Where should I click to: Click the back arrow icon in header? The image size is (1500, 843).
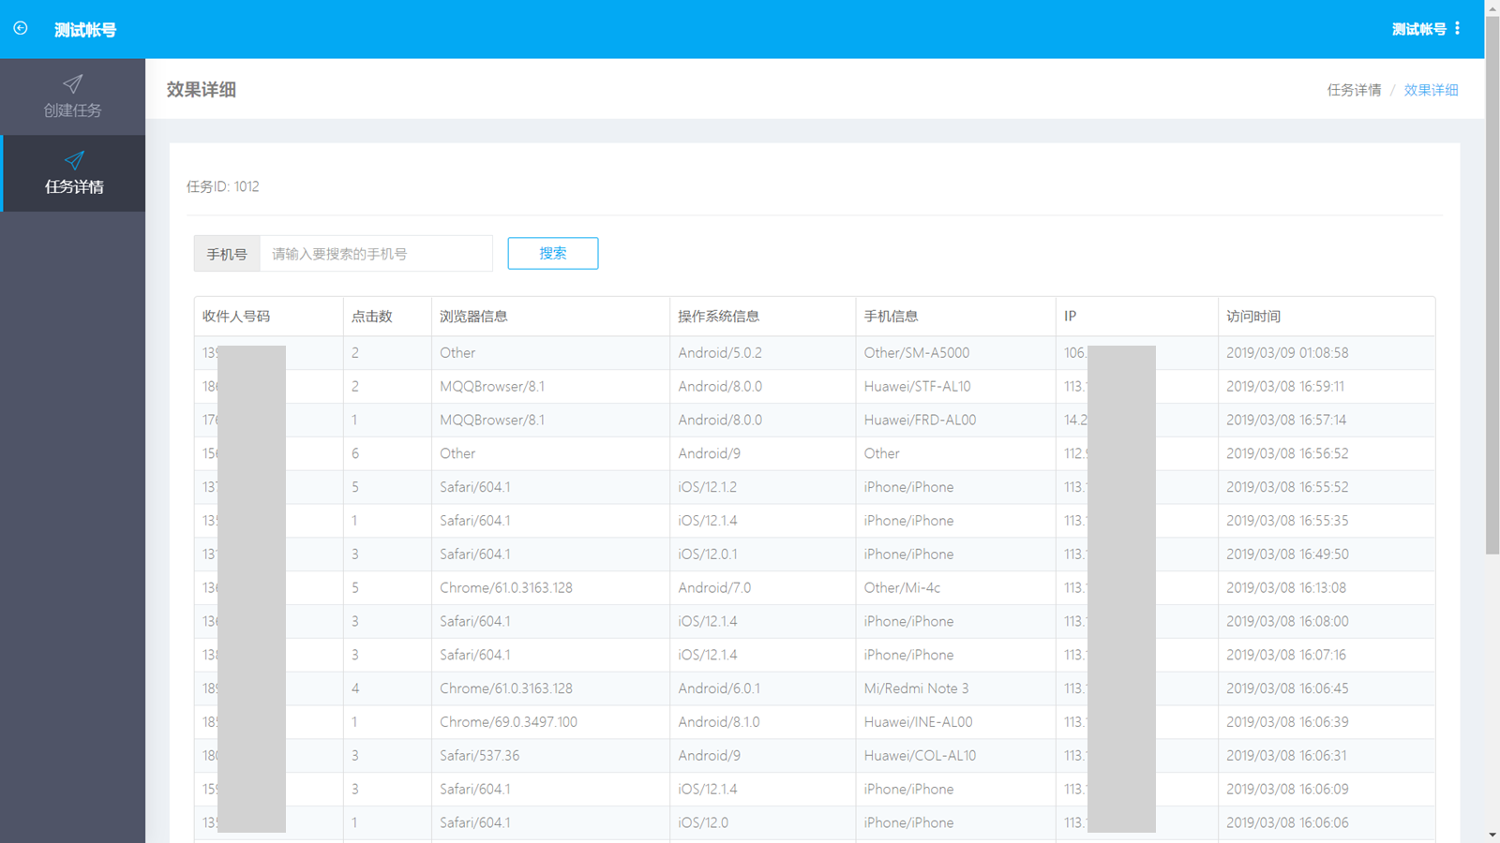21,29
